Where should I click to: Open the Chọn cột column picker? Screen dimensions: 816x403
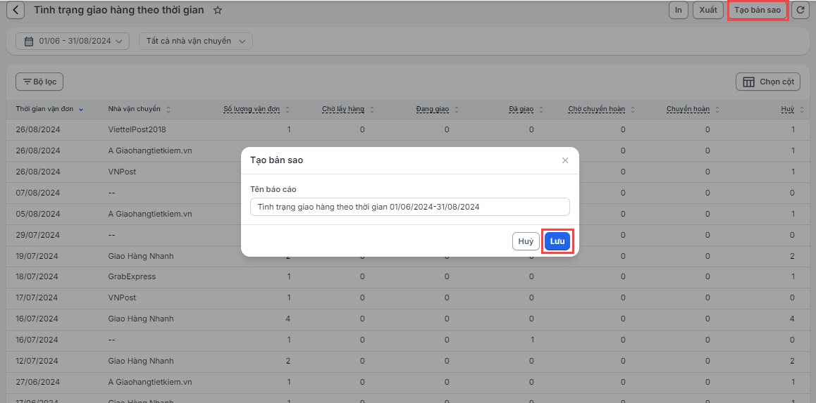(x=768, y=82)
